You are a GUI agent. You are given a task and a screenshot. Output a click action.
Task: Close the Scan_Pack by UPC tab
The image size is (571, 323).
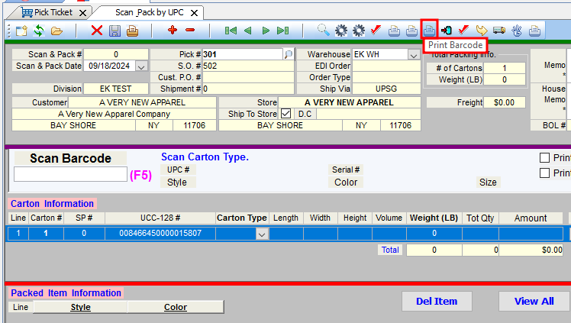point(195,13)
